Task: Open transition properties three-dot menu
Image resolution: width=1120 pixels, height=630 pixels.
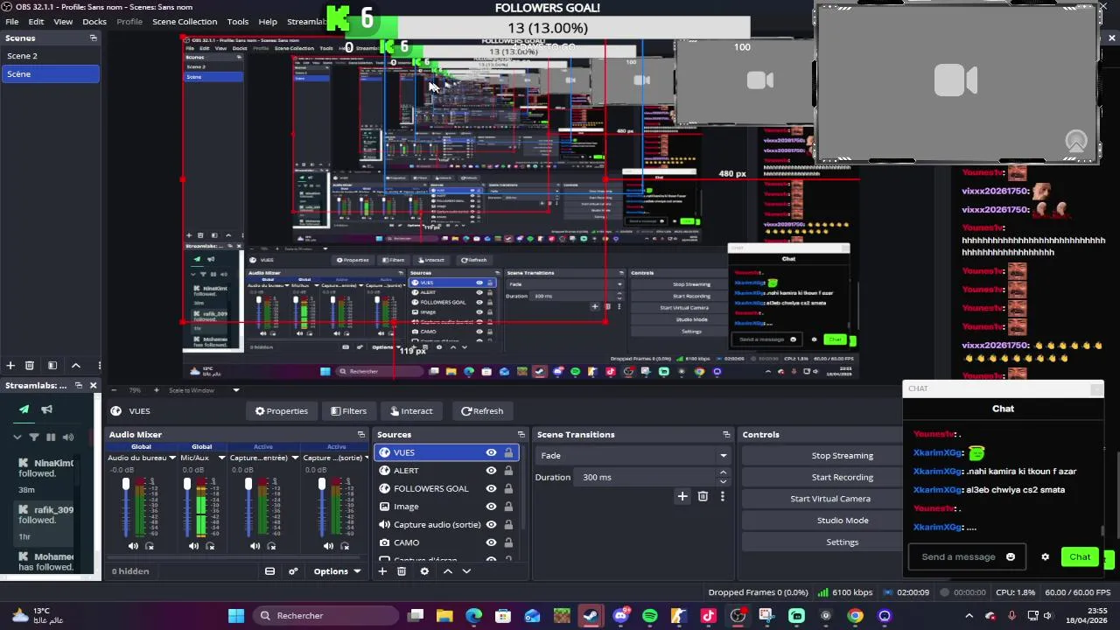Action: click(722, 496)
